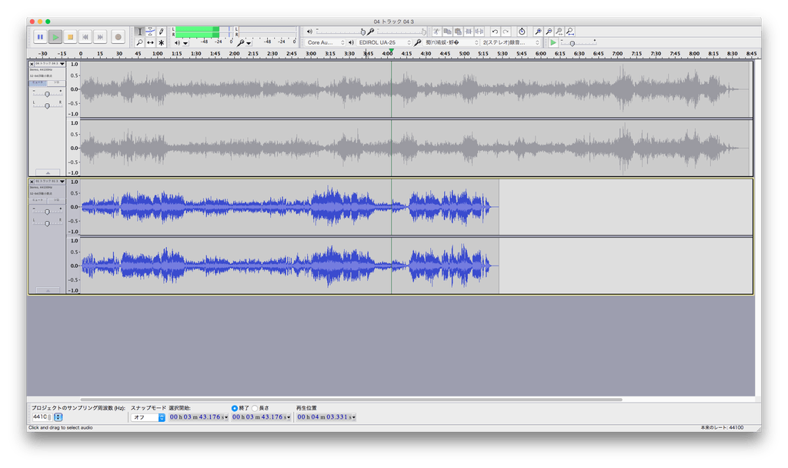Click the gain slider of the first track

tap(48, 93)
